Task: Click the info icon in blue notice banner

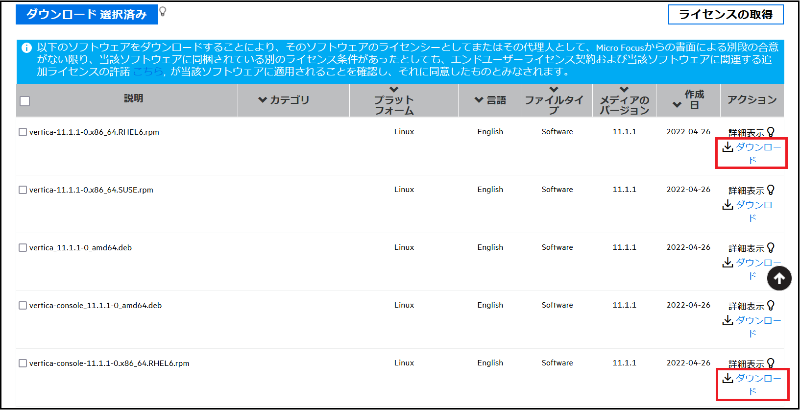Action: pos(26,48)
